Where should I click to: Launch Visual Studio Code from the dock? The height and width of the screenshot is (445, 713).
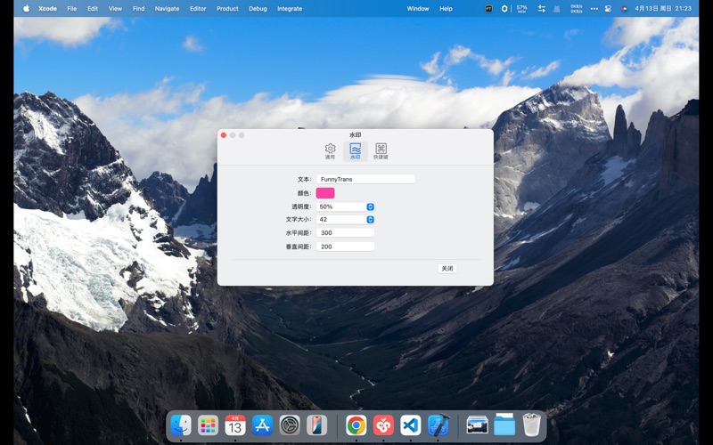[x=410, y=425]
